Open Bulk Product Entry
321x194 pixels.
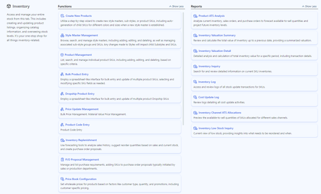[x=77, y=74]
